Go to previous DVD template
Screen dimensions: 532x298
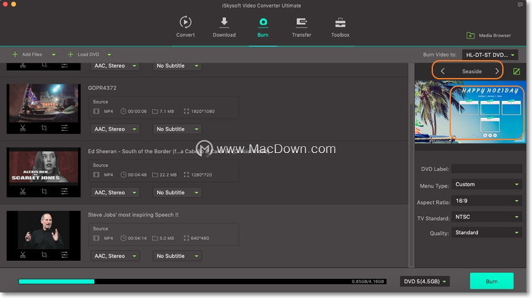[442, 71]
